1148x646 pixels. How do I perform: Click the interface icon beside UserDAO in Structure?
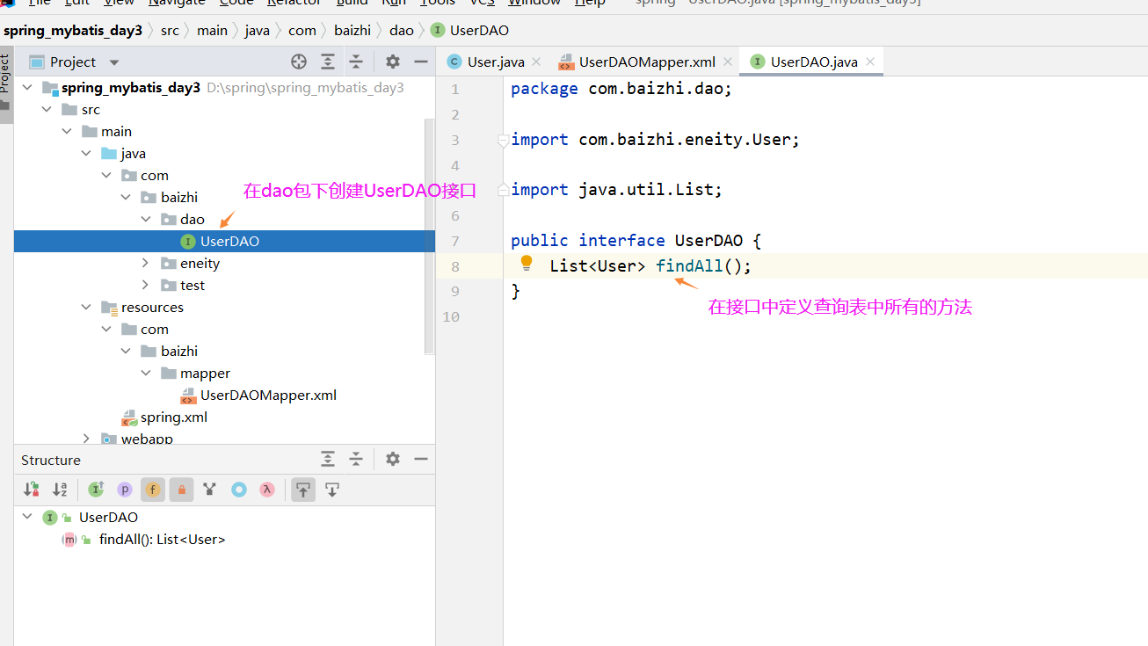[x=49, y=518]
